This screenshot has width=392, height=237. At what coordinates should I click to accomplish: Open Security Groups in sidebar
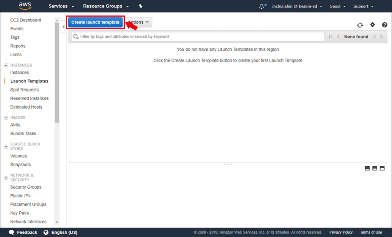pyautogui.click(x=26, y=187)
